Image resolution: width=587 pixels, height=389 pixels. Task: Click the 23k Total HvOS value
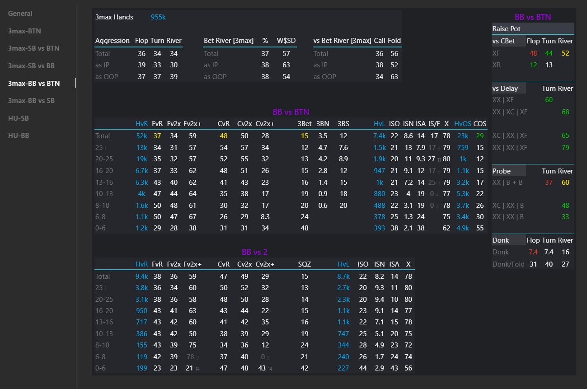(x=463, y=136)
